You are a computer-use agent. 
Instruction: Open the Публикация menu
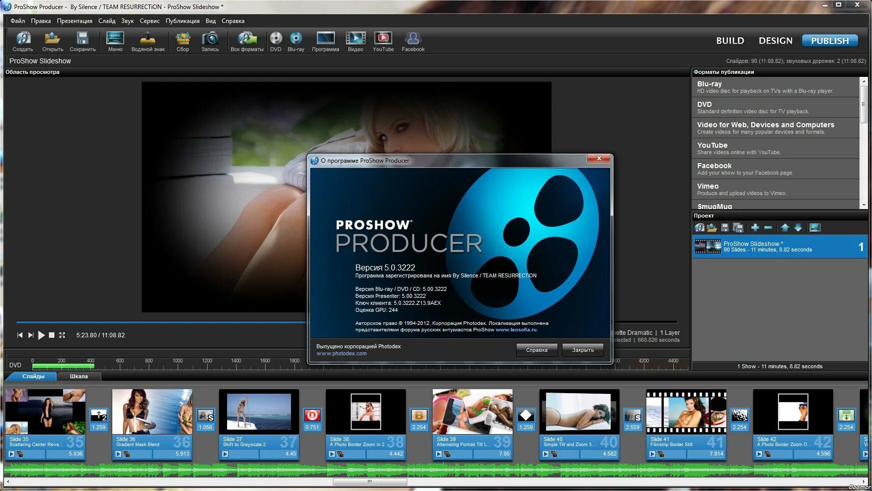pos(183,21)
